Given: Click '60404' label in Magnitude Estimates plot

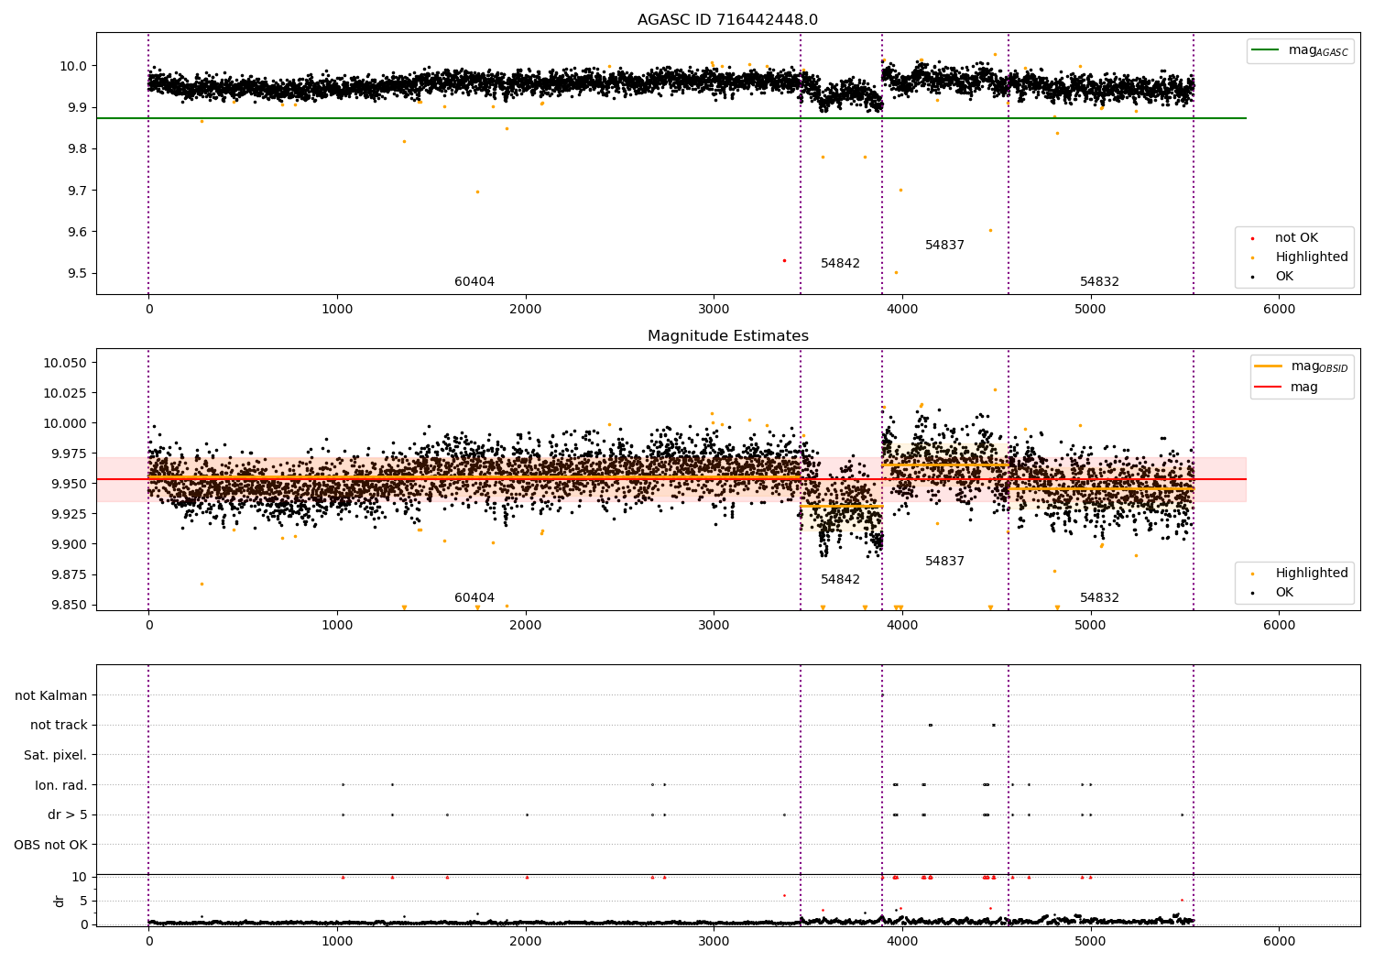Looking at the screenshot, I should (x=474, y=598).
